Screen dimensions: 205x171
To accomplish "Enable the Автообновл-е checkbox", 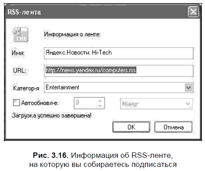I will tap(16, 103).
